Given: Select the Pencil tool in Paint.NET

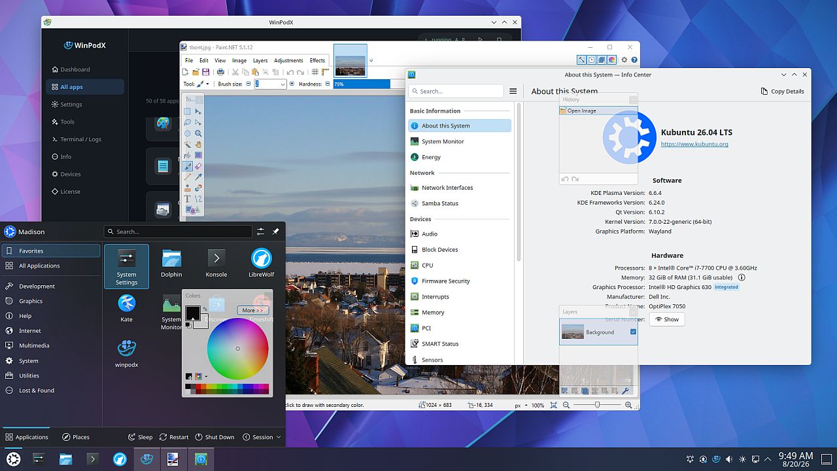Looking at the screenshot, I should click(x=188, y=177).
